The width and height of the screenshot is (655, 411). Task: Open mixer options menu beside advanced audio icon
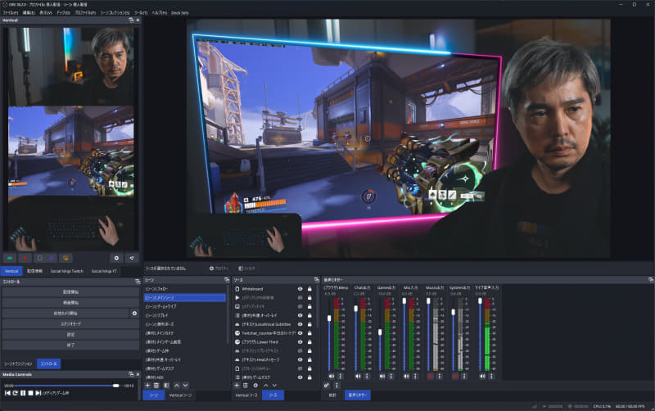pos(337,385)
